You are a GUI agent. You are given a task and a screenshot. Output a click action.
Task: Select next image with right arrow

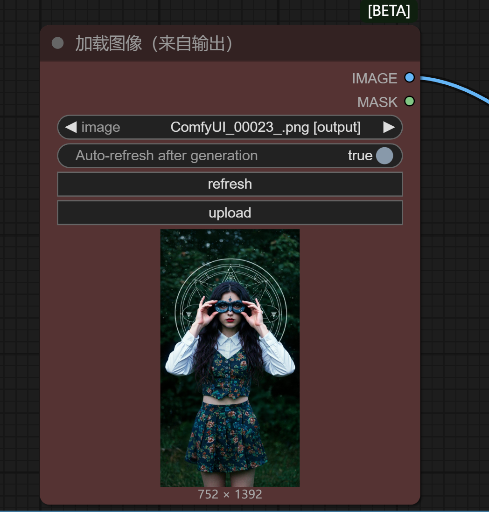pos(389,127)
